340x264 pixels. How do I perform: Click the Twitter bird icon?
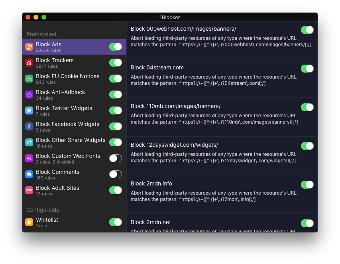(x=29, y=110)
